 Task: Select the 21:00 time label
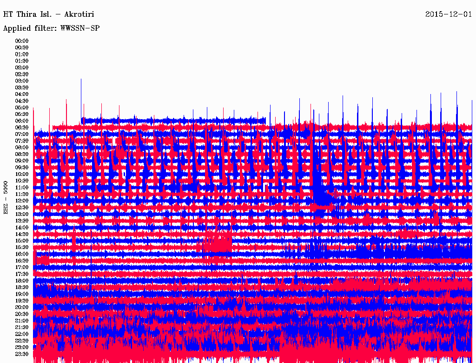click(x=22, y=321)
